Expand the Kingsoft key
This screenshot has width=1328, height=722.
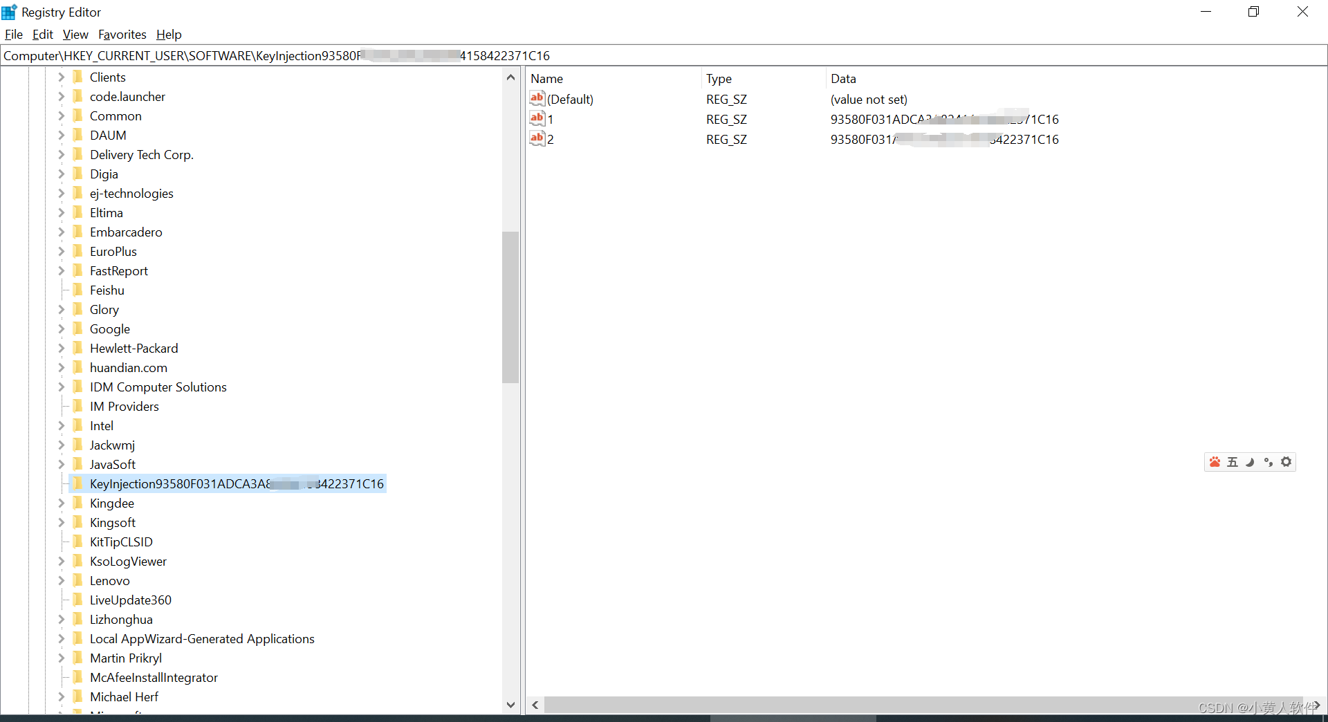pyautogui.click(x=61, y=522)
